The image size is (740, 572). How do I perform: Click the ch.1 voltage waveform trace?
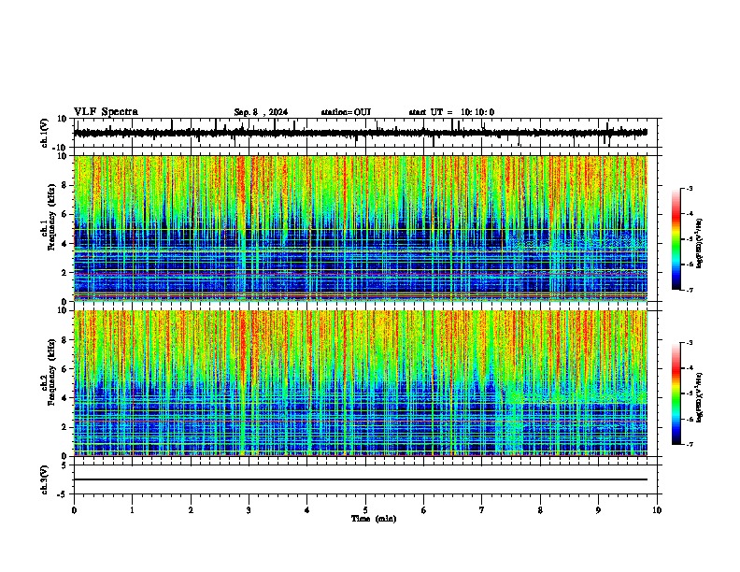coord(361,133)
